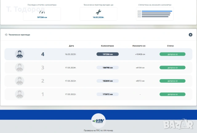
Task: Select the mechanic avatar in row 1
Action: pyautogui.click(x=20, y=94)
